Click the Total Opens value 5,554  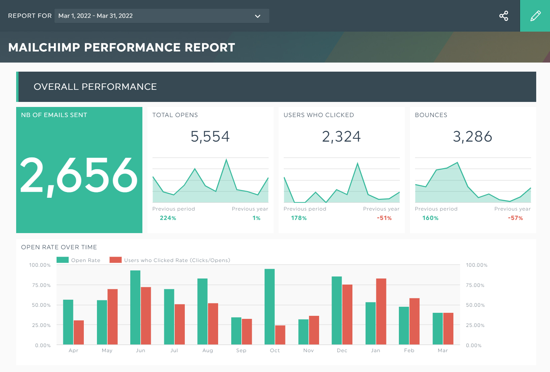click(x=210, y=137)
